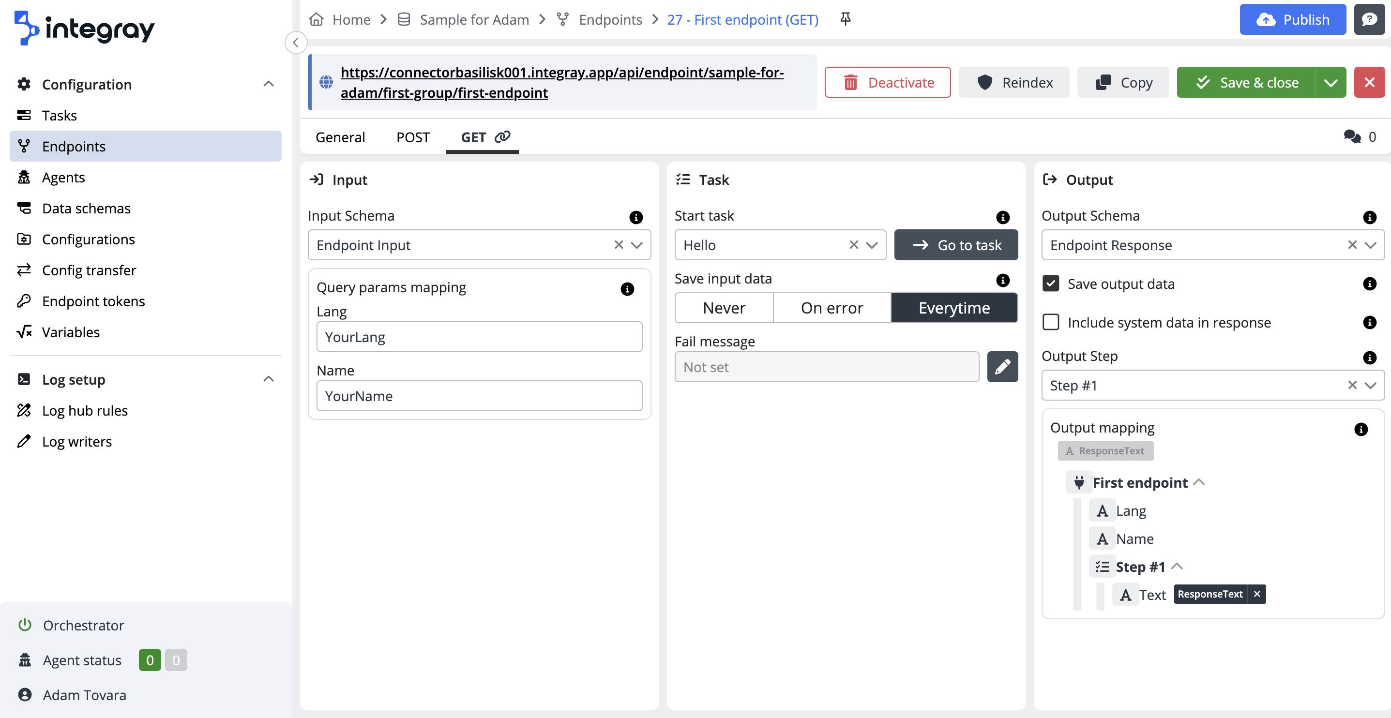The image size is (1391, 718).
Task: Click the info icon for Query params mapping
Action: 627,289
